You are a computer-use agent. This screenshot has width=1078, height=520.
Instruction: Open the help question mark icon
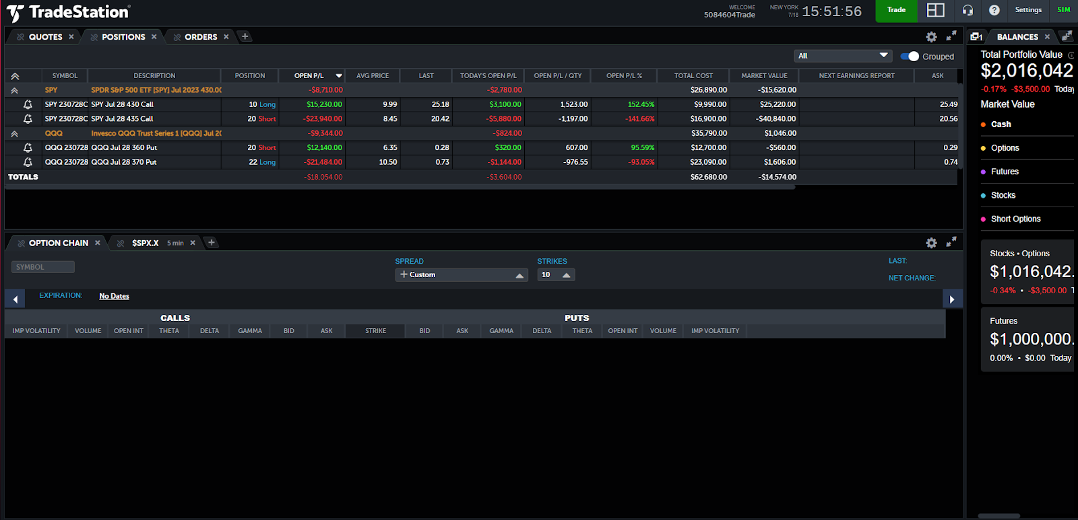pyautogui.click(x=994, y=10)
